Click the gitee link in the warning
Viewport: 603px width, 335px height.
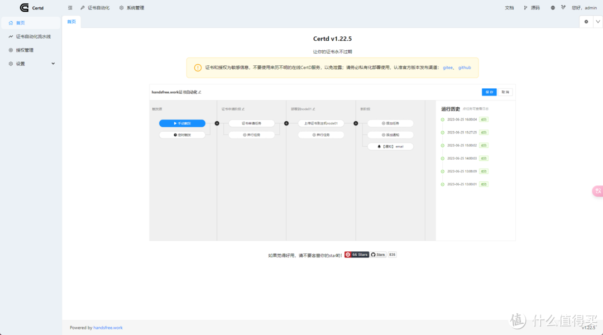click(448, 68)
